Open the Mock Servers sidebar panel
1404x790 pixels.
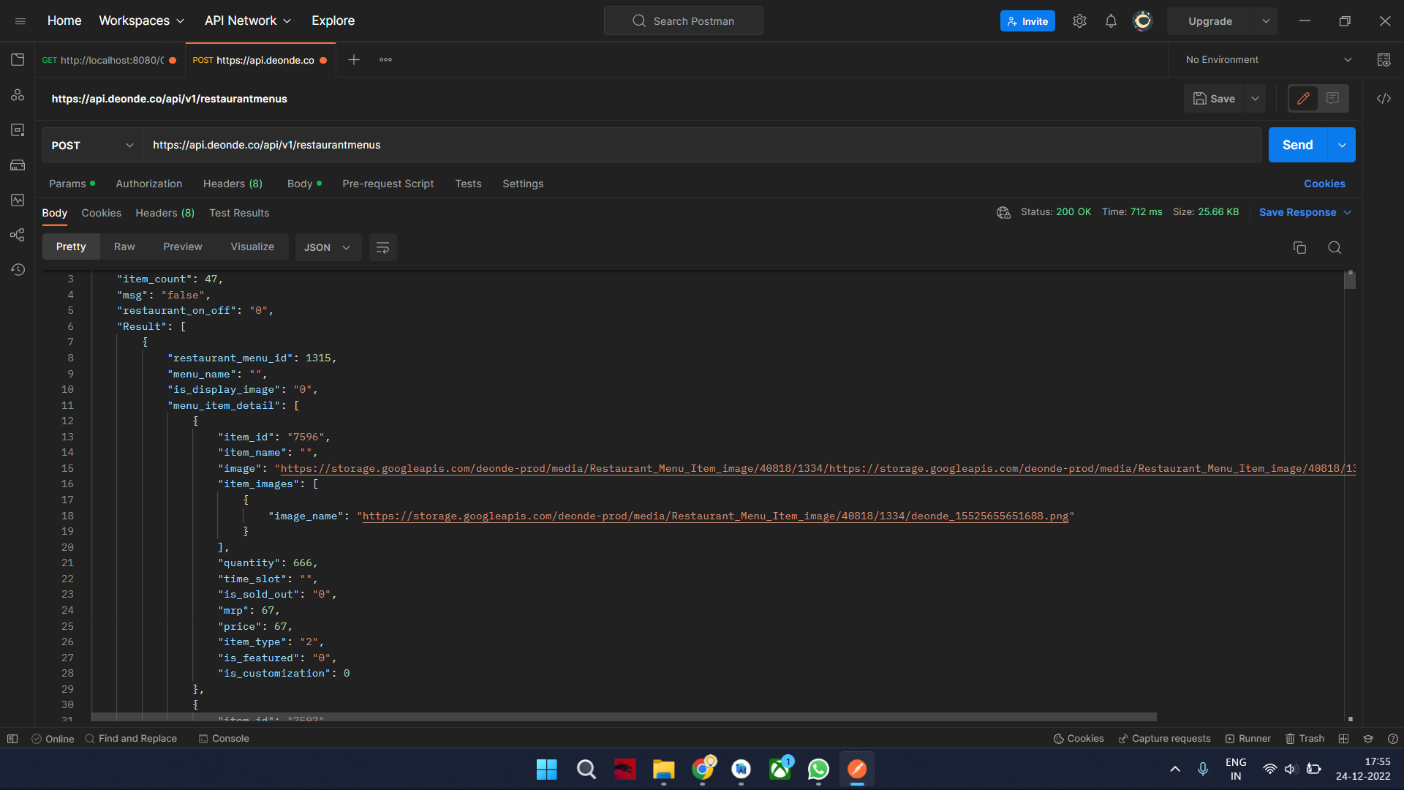tap(18, 165)
